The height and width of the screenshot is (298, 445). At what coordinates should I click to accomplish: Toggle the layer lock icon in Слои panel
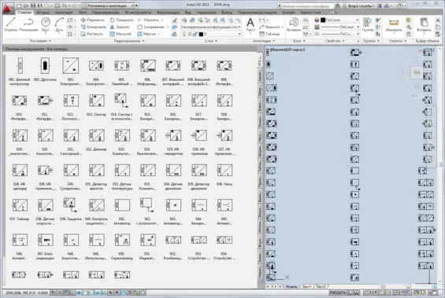(195, 34)
